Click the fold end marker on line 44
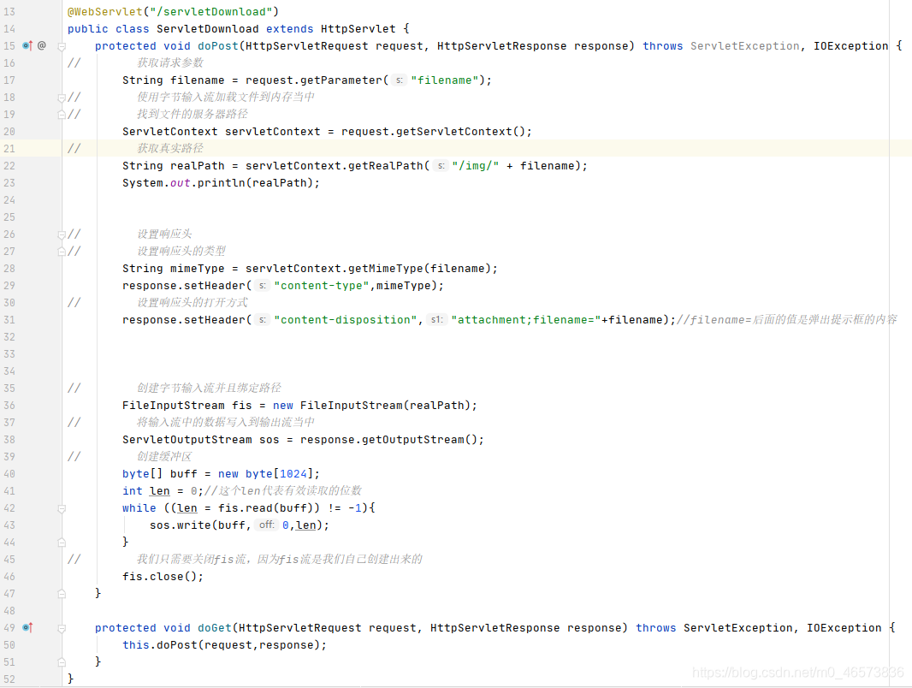 pos(62,543)
